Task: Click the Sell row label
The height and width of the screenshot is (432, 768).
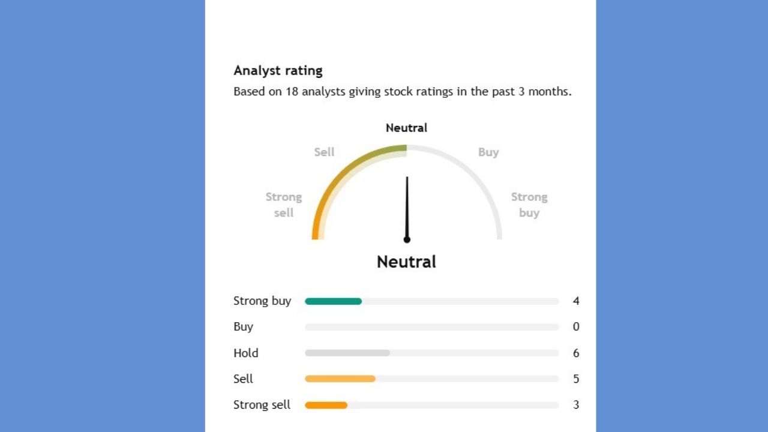Action: tap(243, 379)
